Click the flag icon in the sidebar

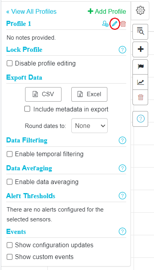pos(140,67)
